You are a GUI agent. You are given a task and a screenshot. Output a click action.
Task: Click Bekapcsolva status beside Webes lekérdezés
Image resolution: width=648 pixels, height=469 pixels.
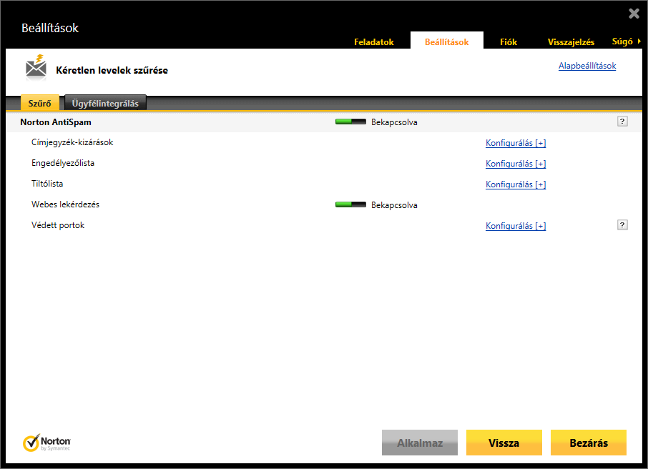click(x=394, y=205)
